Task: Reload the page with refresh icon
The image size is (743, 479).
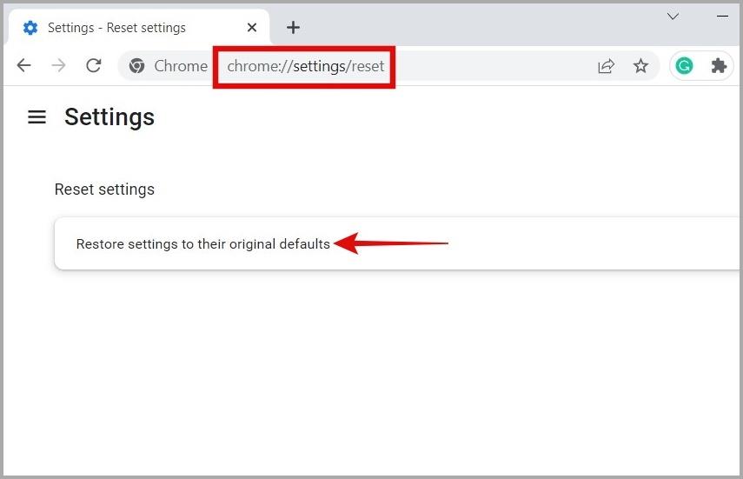Action: 94,65
